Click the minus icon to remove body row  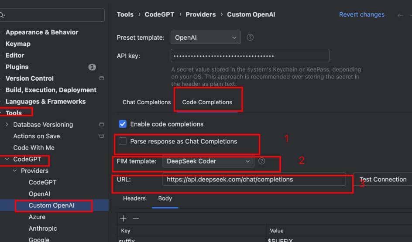coord(136,218)
